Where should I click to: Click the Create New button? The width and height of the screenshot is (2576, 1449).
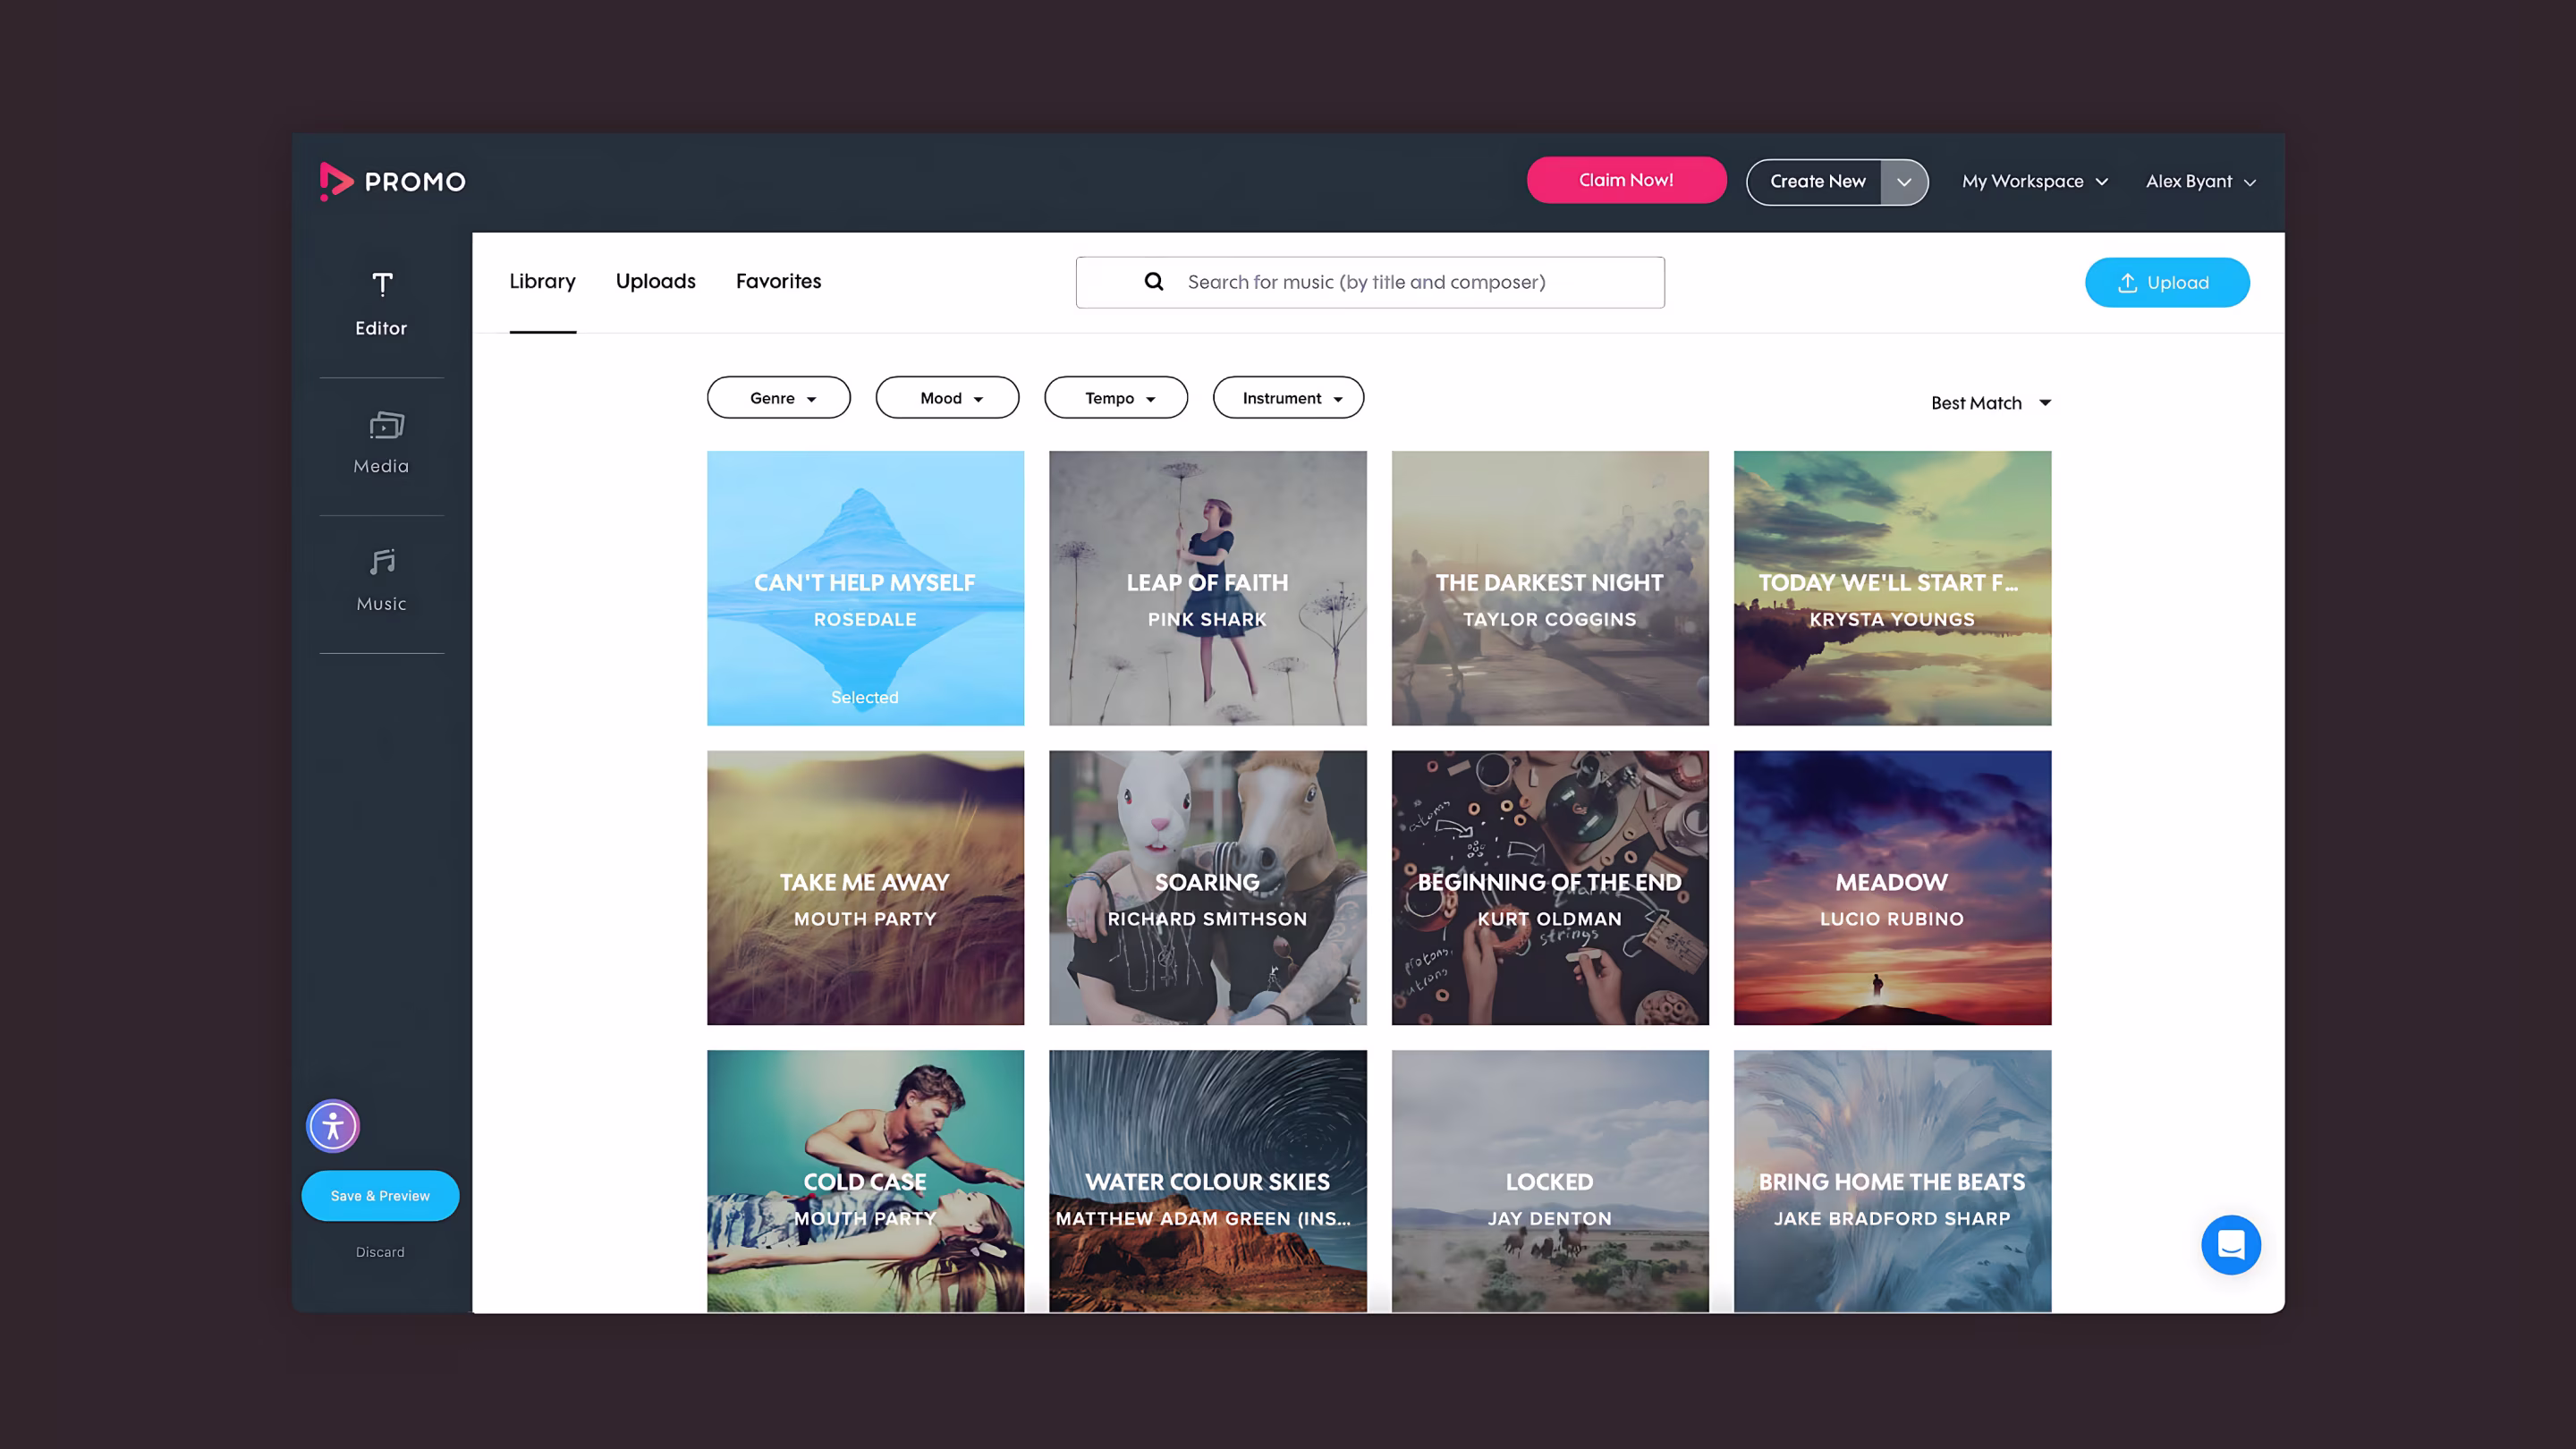click(1817, 182)
